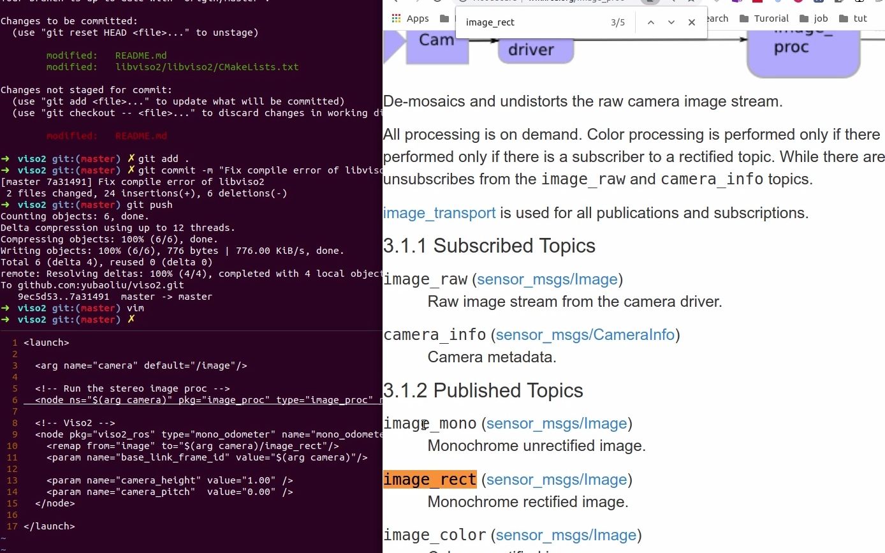885x553 pixels.
Task: Open the Apps grid shortcut in bookmarks bar
Action: 410,18
